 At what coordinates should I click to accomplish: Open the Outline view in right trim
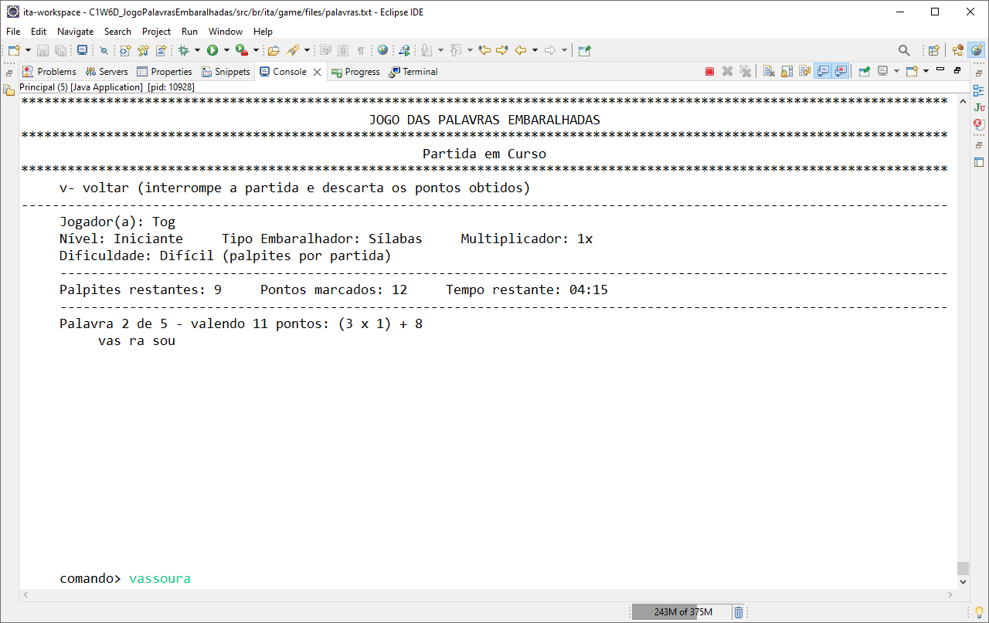tap(979, 90)
